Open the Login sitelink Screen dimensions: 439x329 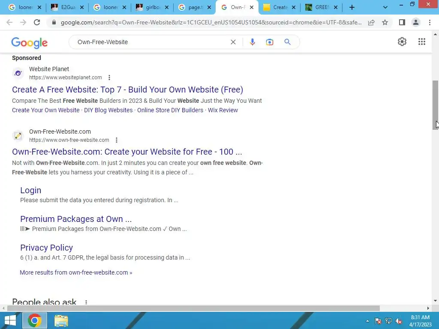pyautogui.click(x=30, y=190)
